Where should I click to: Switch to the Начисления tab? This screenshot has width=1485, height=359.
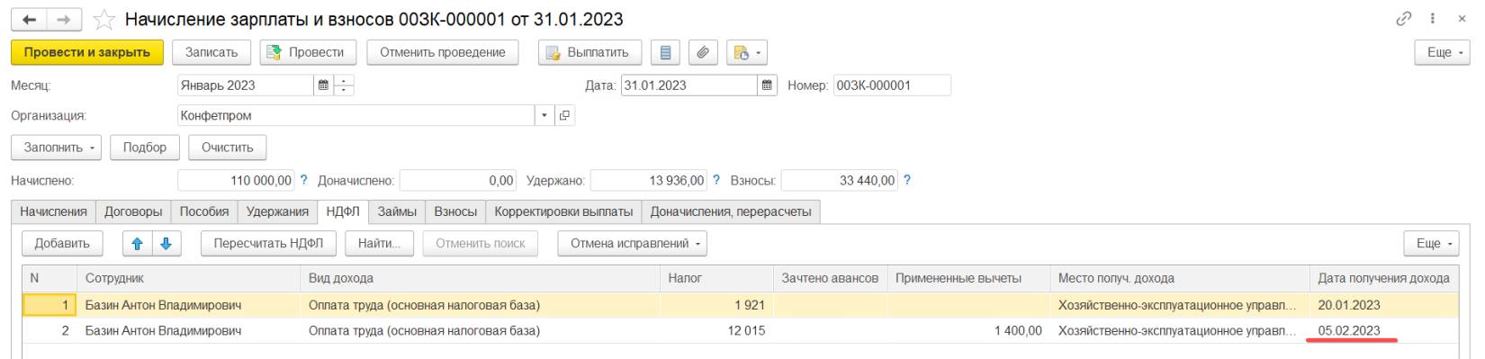click(x=54, y=211)
